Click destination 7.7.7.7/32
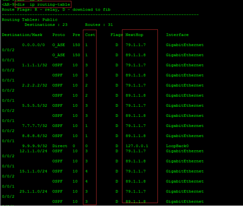Viewport: 243px width, 206px height. [35, 126]
